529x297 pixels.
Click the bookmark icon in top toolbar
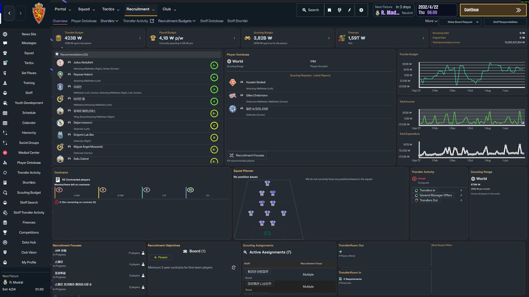329,10
